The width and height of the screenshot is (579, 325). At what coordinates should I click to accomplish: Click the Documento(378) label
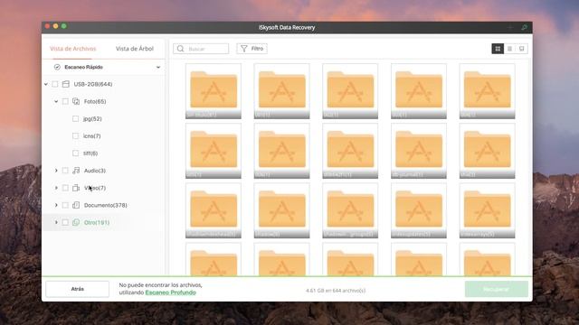[x=105, y=205]
